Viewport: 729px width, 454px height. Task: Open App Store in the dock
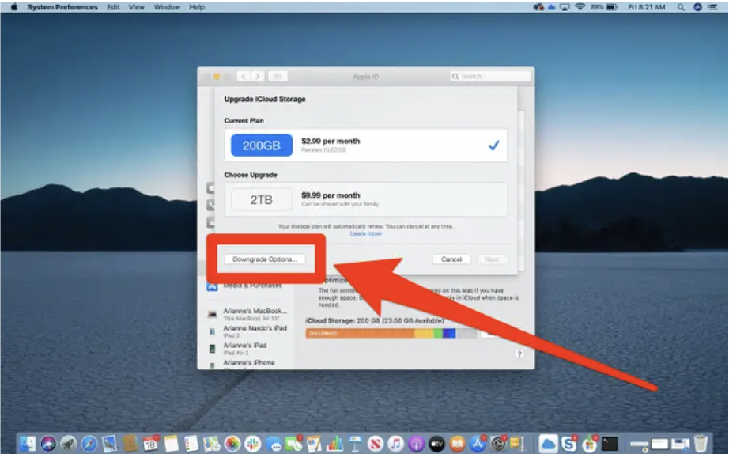(478, 444)
